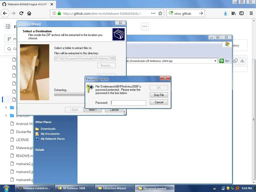Image resolution: width=256 pixels, height=192 pixels.
Task: Open Downloads under Other Places
Action: (x=48, y=129)
